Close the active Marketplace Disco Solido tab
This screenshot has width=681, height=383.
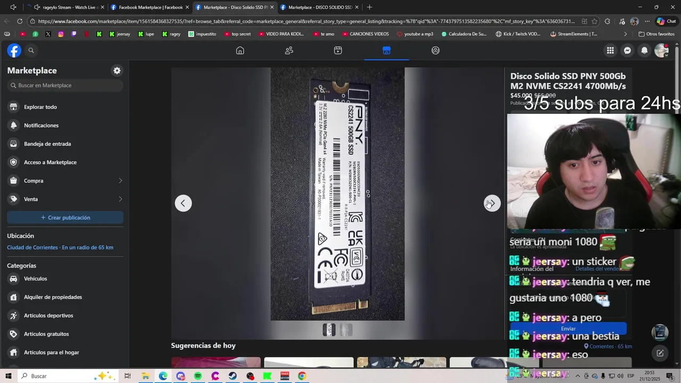click(272, 7)
